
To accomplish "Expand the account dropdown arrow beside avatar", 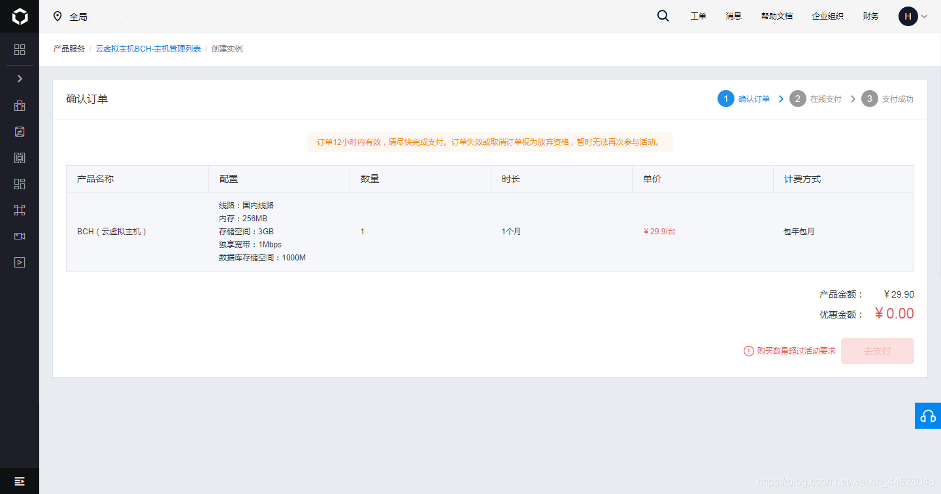I will coord(924,17).
